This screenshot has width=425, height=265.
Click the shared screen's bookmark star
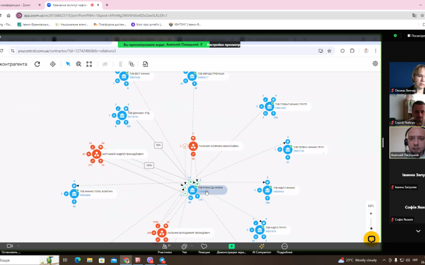click(329, 51)
